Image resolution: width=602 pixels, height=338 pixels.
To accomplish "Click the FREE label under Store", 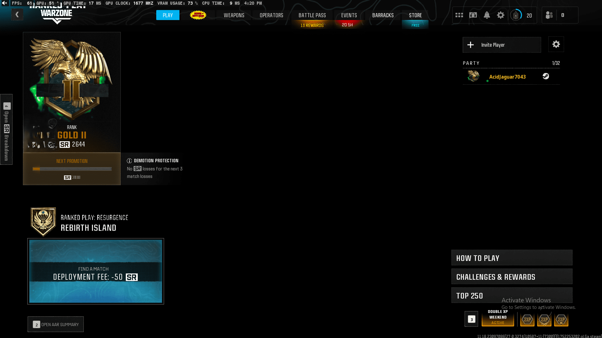I will (415, 25).
